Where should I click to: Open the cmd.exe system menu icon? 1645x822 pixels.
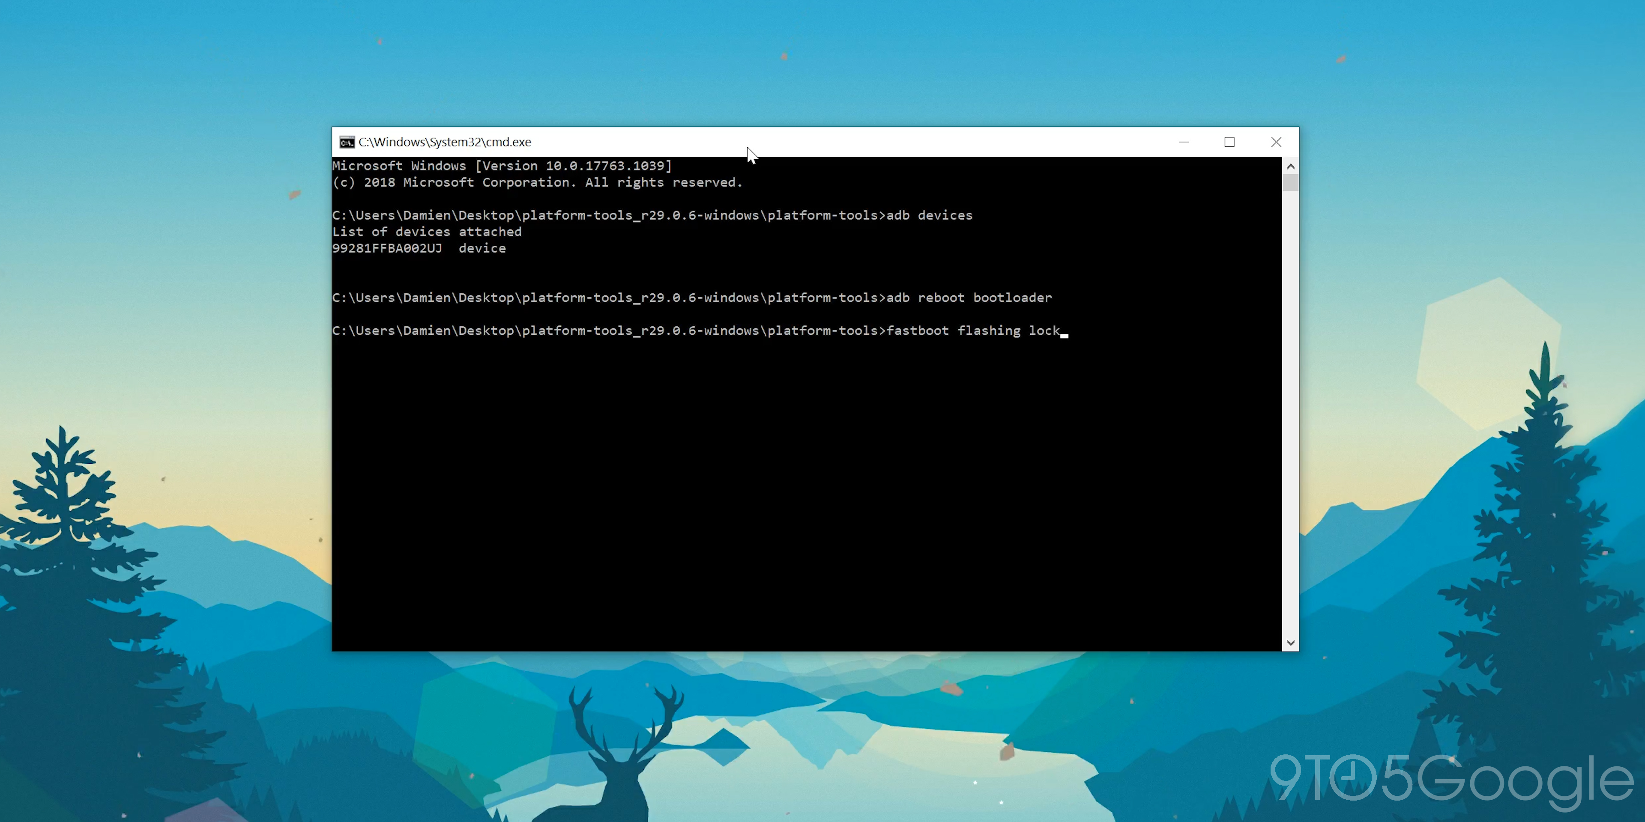pos(347,142)
